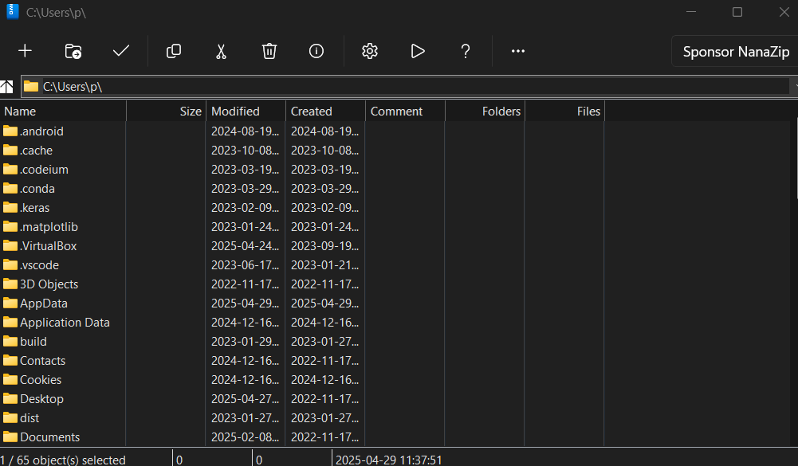Click the Move scissors toolbar icon

coord(221,52)
